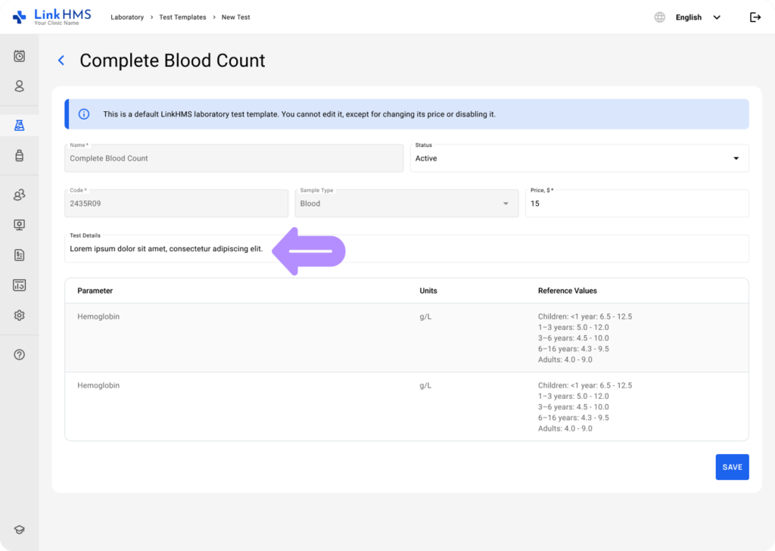Select the Laboratory breadcrumb item
Image resolution: width=775 pixels, height=551 pixels.
pos(127,17)
